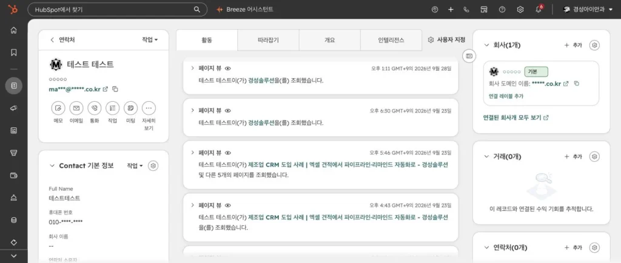Collapse the Contact 기본 정보 section
Image resolution: width=621 pixels, height=263 pixels.
(x=52, y=165)
